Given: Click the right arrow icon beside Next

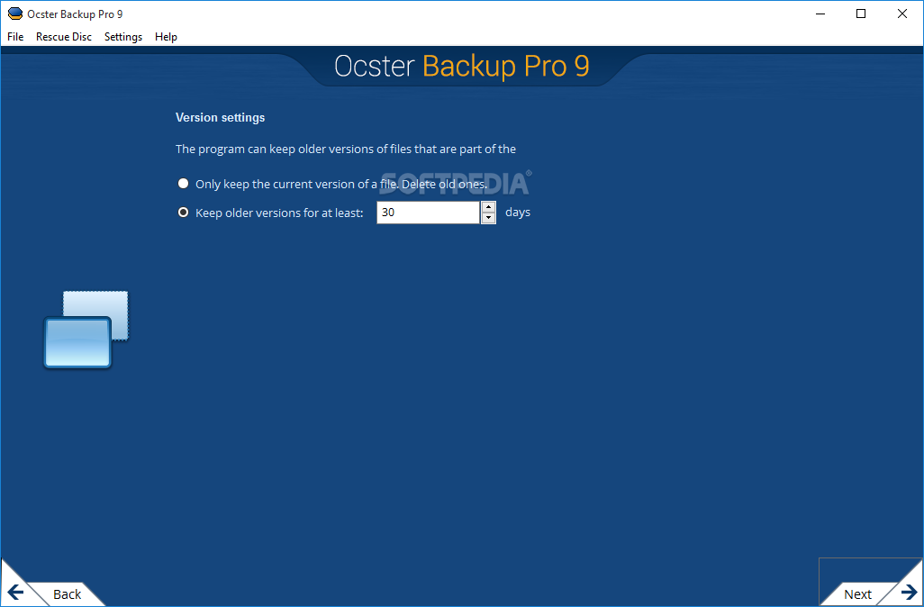Looking at the screenshot, I should tap(910, 593).
